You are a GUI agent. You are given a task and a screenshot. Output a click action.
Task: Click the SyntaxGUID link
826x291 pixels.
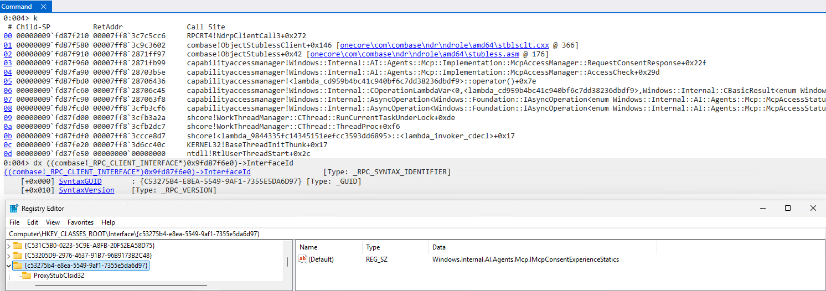coord(80,181)
